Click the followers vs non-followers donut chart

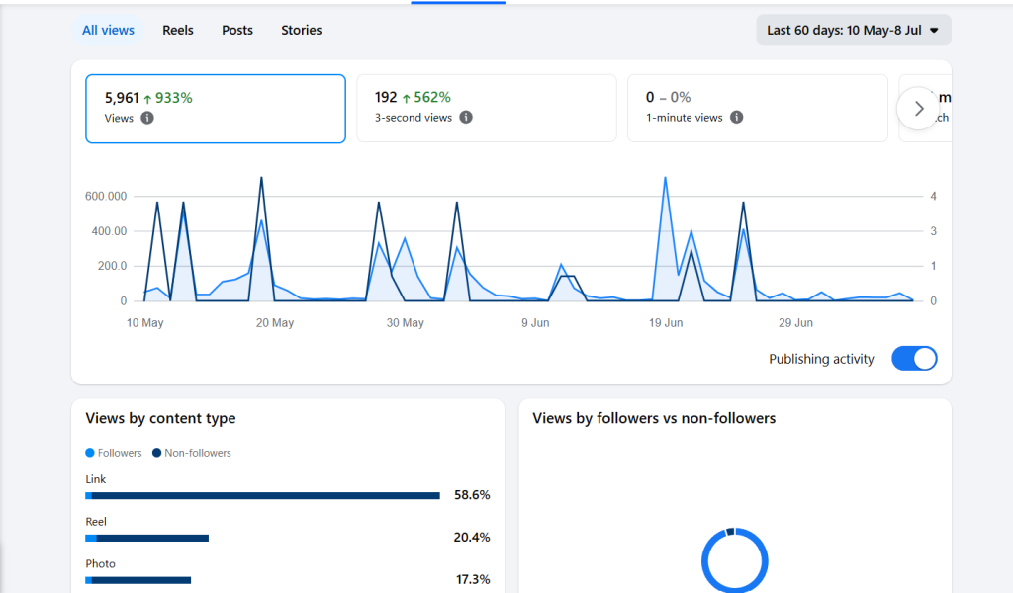pyautogui.click(x=735, y=560)
